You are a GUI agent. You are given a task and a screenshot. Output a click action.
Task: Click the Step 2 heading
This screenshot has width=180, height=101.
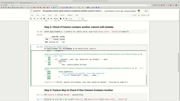click(79, 27)
